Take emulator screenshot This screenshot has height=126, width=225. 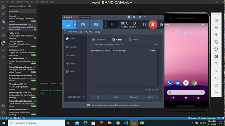point(216,56)
